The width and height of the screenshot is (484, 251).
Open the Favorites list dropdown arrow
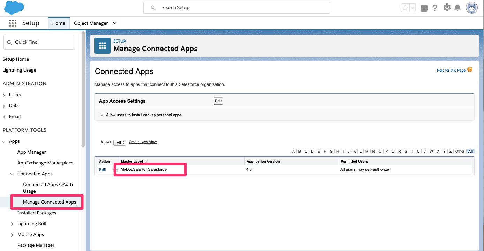[x=413, y=8]
